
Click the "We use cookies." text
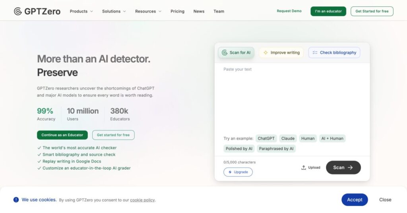click(x=39, y=200)
